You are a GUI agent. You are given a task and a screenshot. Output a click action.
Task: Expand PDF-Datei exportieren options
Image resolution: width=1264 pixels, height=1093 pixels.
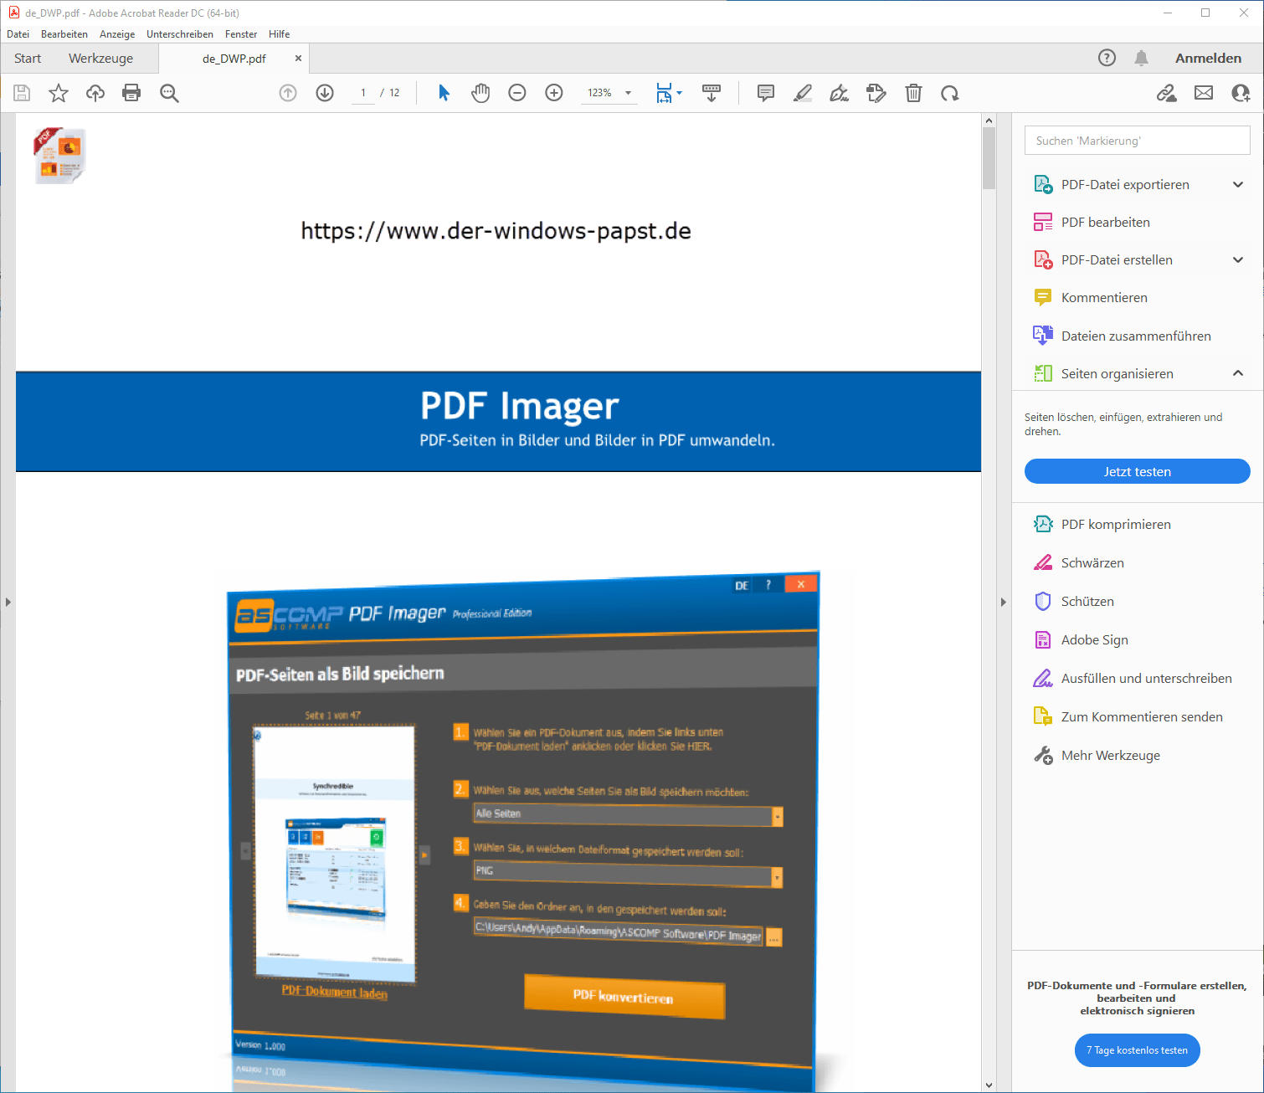tap(1238, 185)
